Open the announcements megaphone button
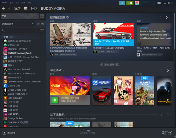 click(122, 3)
